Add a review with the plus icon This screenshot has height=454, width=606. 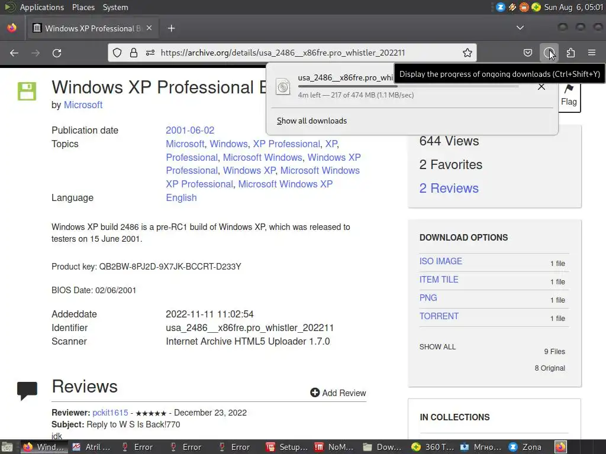tap(338, 393)
